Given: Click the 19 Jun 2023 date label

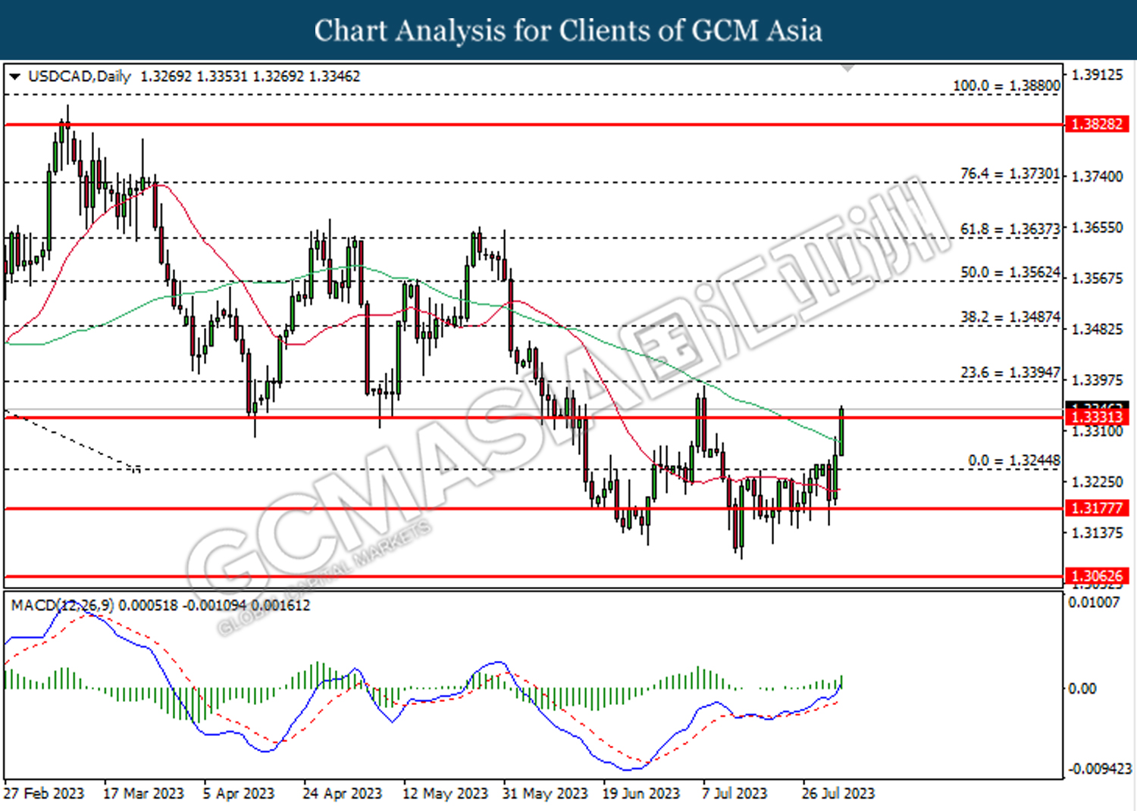Looking at the screenshot, I should [x=641, y=794].
